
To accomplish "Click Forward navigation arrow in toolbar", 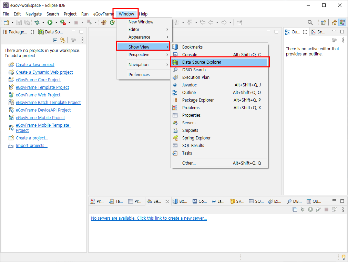I will pos(224,22).
